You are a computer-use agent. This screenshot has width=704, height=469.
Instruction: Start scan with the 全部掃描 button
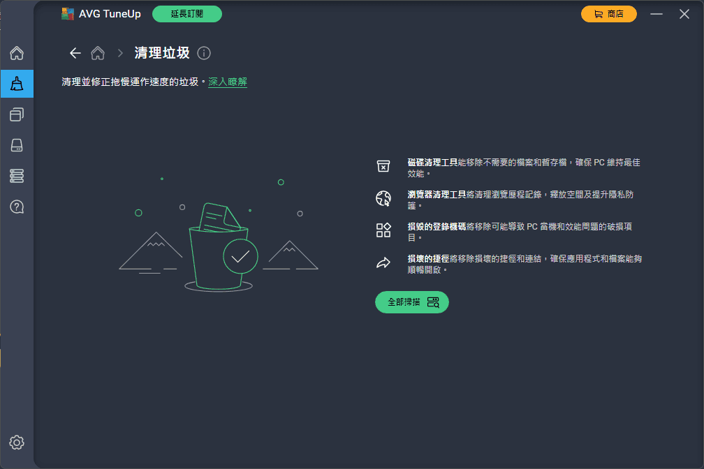[x=412, y=302]
